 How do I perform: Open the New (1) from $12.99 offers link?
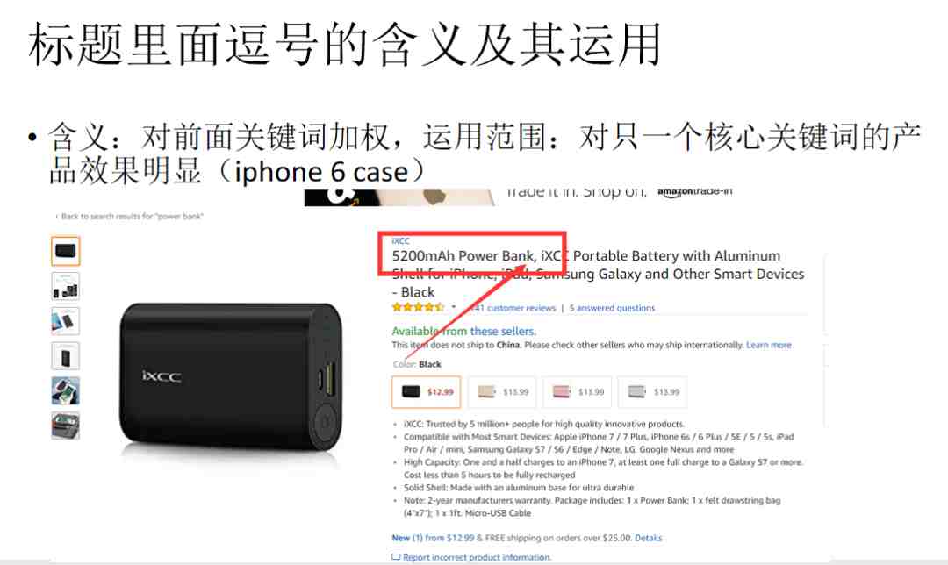coord(433,538)
